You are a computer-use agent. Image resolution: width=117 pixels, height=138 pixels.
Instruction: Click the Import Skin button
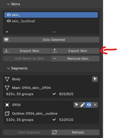tap(27, 51)
